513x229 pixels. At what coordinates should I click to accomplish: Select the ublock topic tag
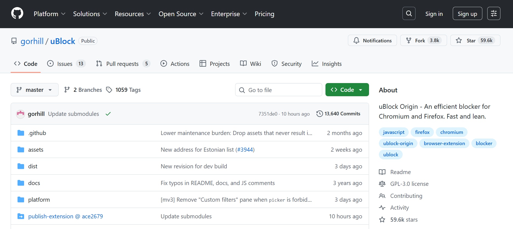[x=391, y=154]
